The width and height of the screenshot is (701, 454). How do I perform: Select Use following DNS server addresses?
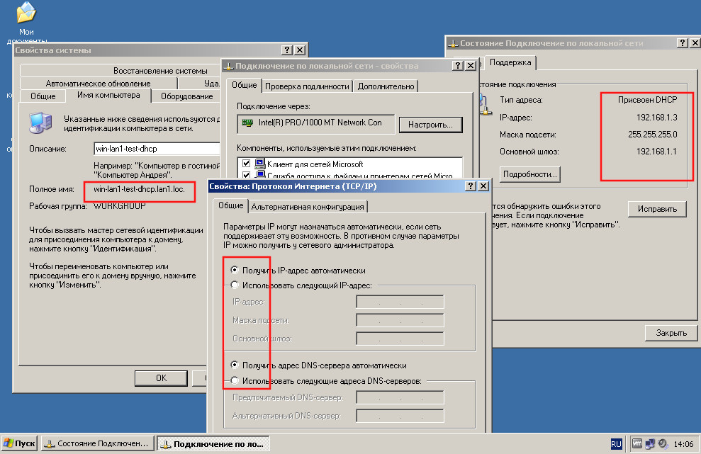click(x=235, y=380)
